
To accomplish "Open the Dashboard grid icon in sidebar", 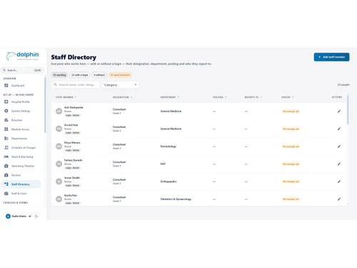I will [x=6, y=86].
